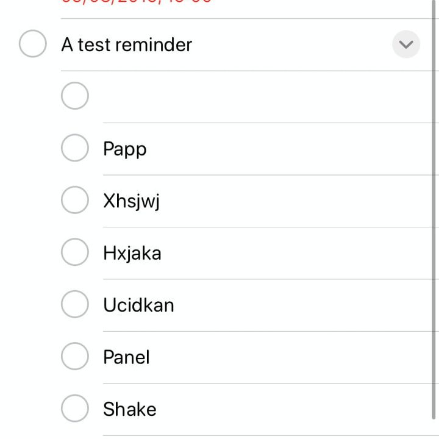
Task: Mark the Hxjaka subtask as done
Action: pyautogui.click(x=75, y=253)
